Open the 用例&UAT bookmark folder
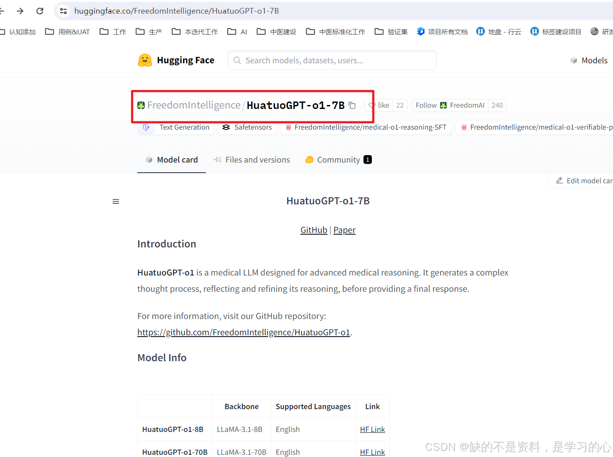Viewport: 613px width, 457px height. point(67,32)
